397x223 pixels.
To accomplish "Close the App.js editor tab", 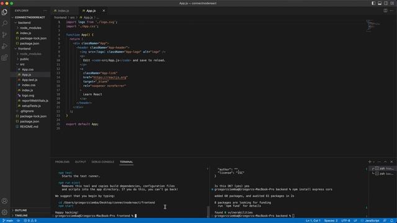I will pos(104,11).
